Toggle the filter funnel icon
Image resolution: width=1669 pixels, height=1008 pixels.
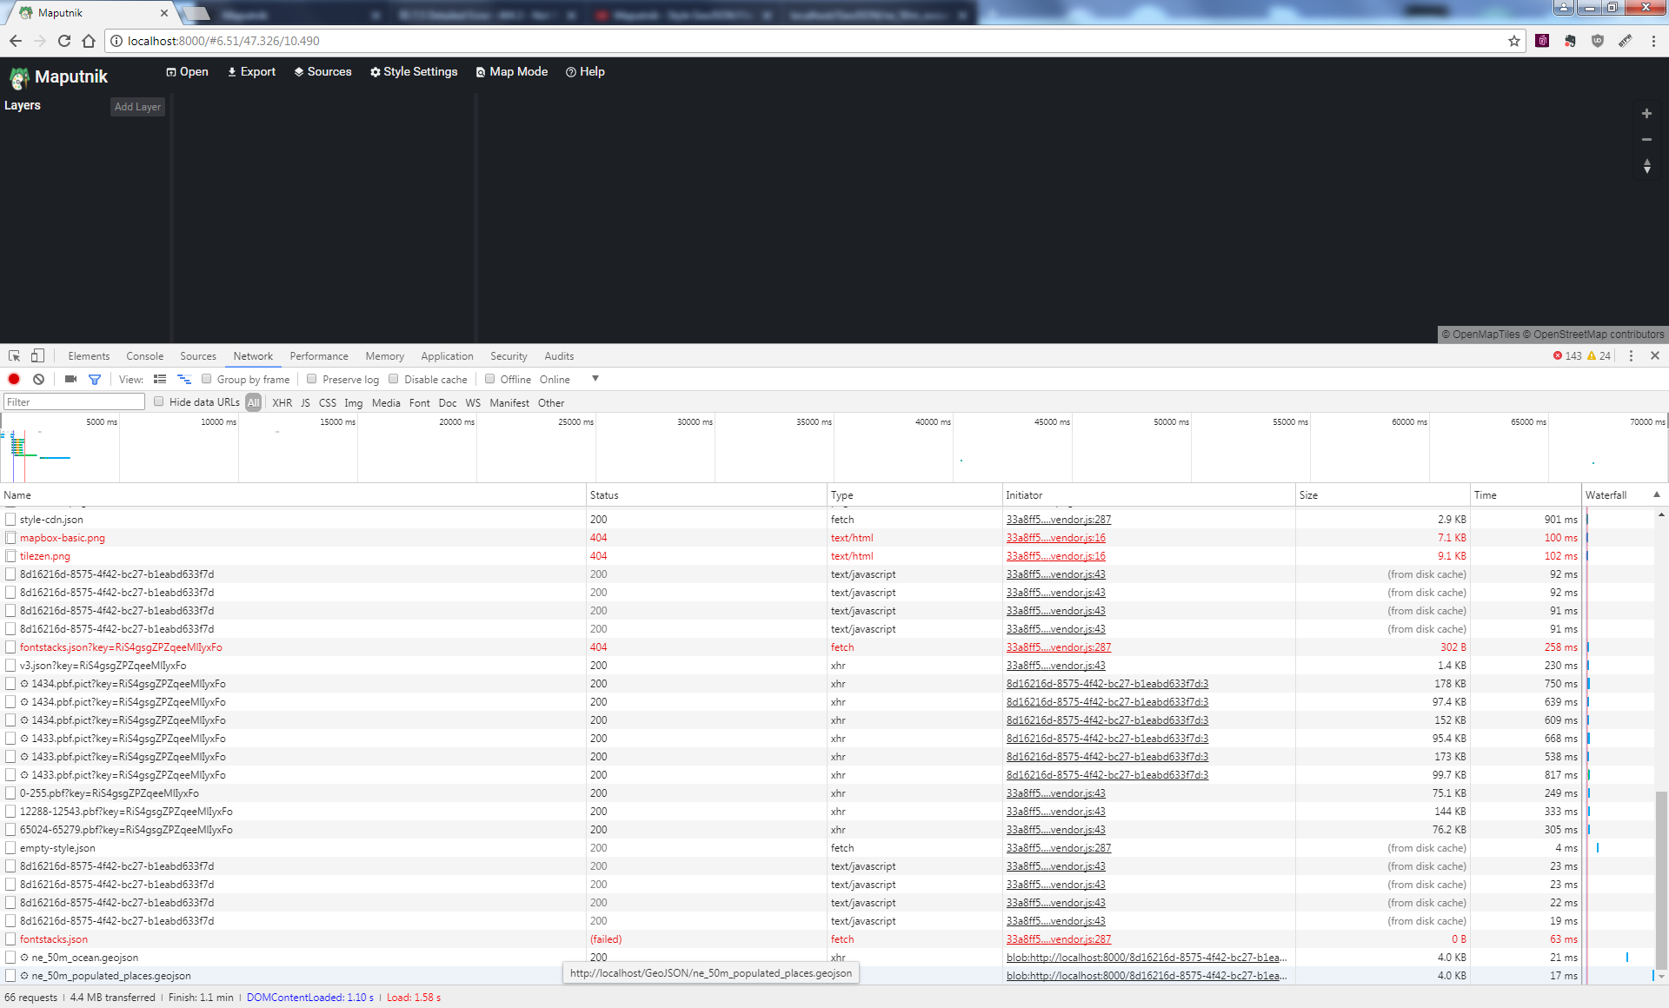pyautogui.click(x=95, y=379)
